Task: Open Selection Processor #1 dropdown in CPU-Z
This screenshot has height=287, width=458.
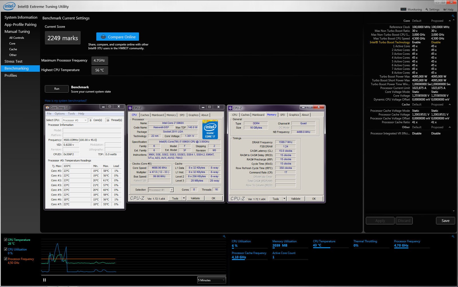Action: [161, 190]
